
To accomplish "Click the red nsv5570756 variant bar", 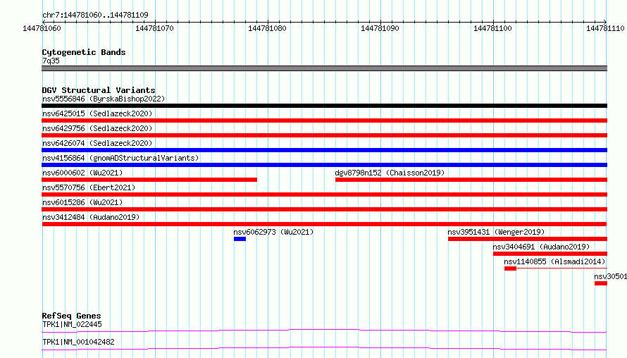I will pyautogui.click(x=324, y=195).
